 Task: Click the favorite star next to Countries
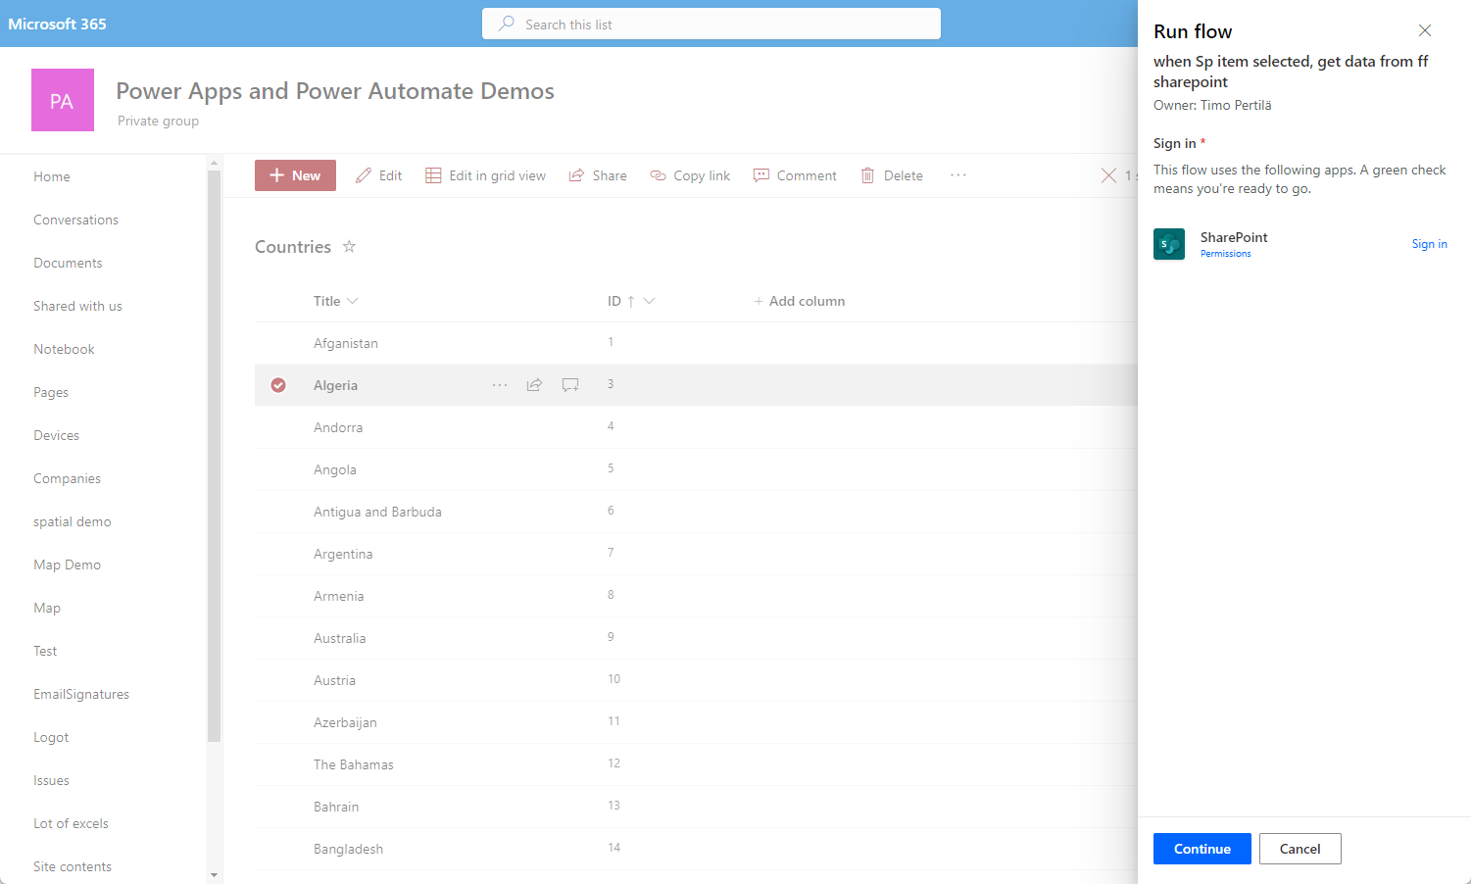pyautogui.click(x=349, y=247)
